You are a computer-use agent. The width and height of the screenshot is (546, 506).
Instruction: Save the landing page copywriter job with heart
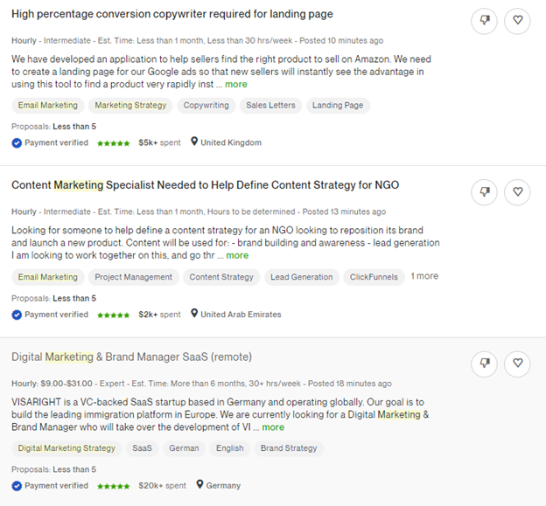click(x=517, y=21)
